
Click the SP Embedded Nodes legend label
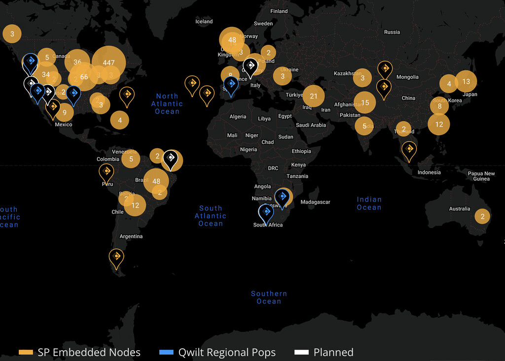tap(89, 352)
